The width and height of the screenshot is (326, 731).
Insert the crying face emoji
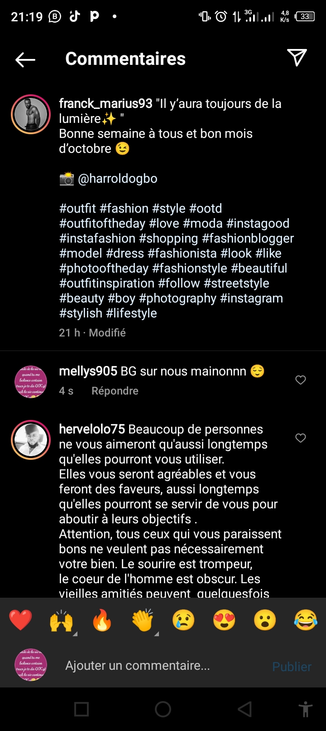point(183,620)
